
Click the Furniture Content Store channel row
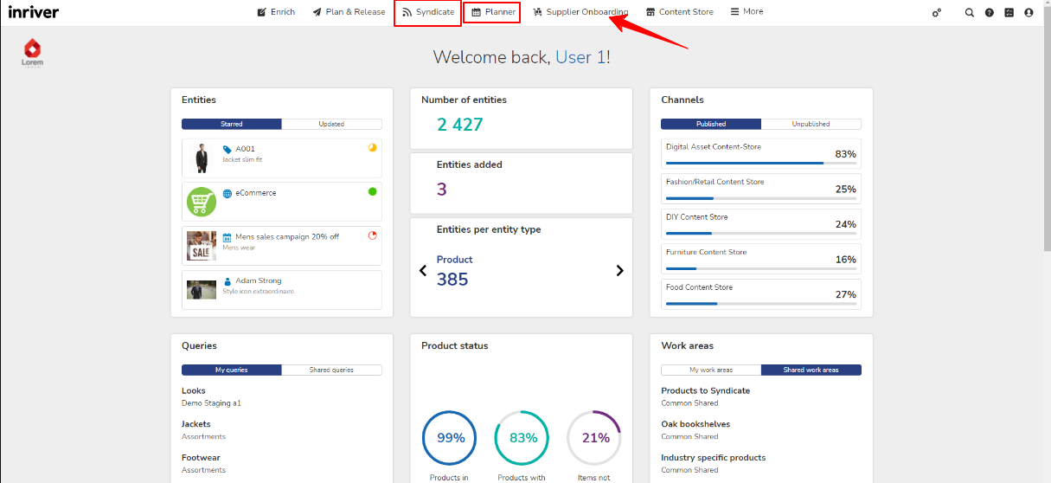point(760,259)
